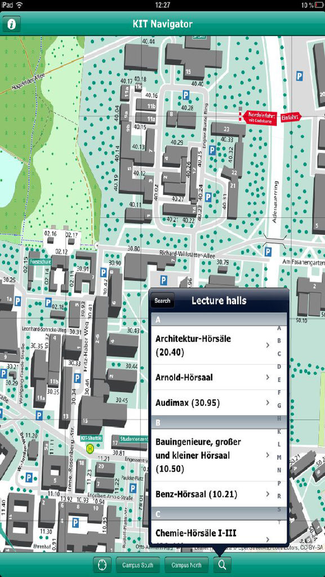Open the Bauingenieure Hörsaal row chevron
325x577 pixels.
point(268,455)
